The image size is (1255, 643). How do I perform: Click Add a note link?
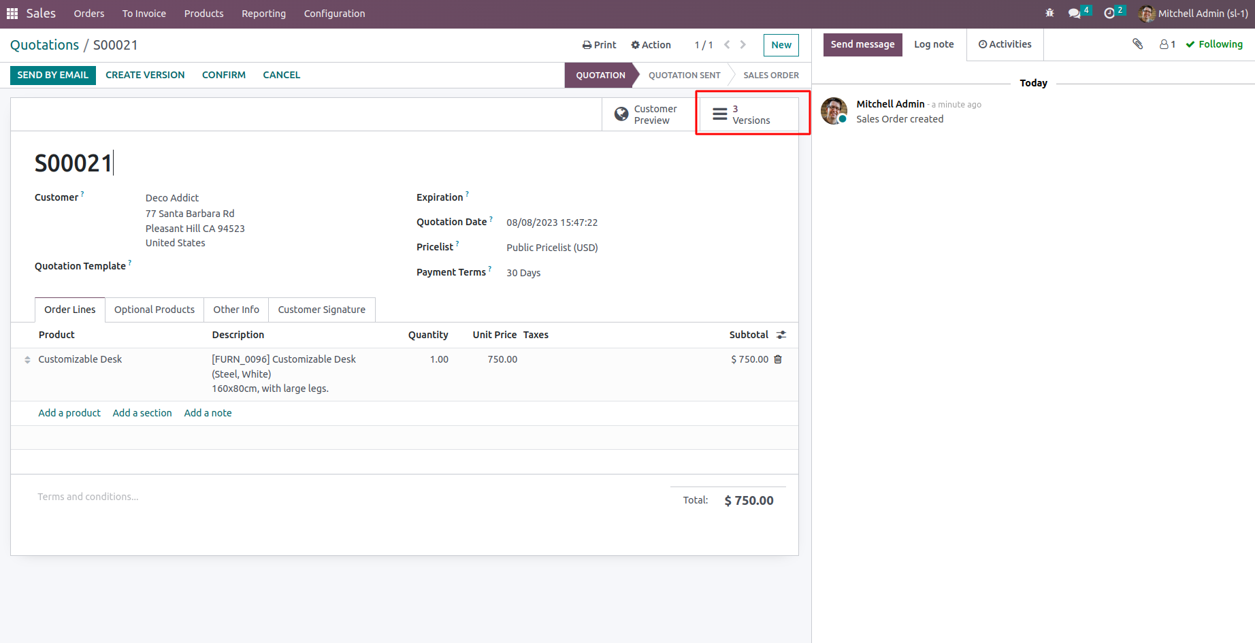[x=208, y=413]
